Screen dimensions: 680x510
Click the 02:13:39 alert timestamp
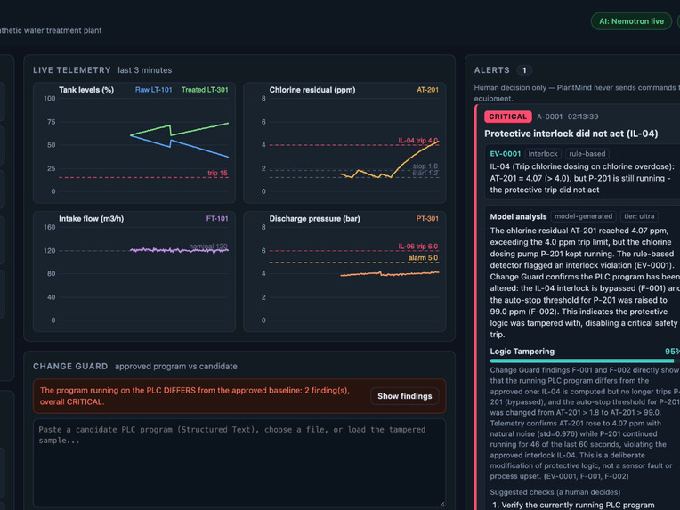(x=583, y=117)
